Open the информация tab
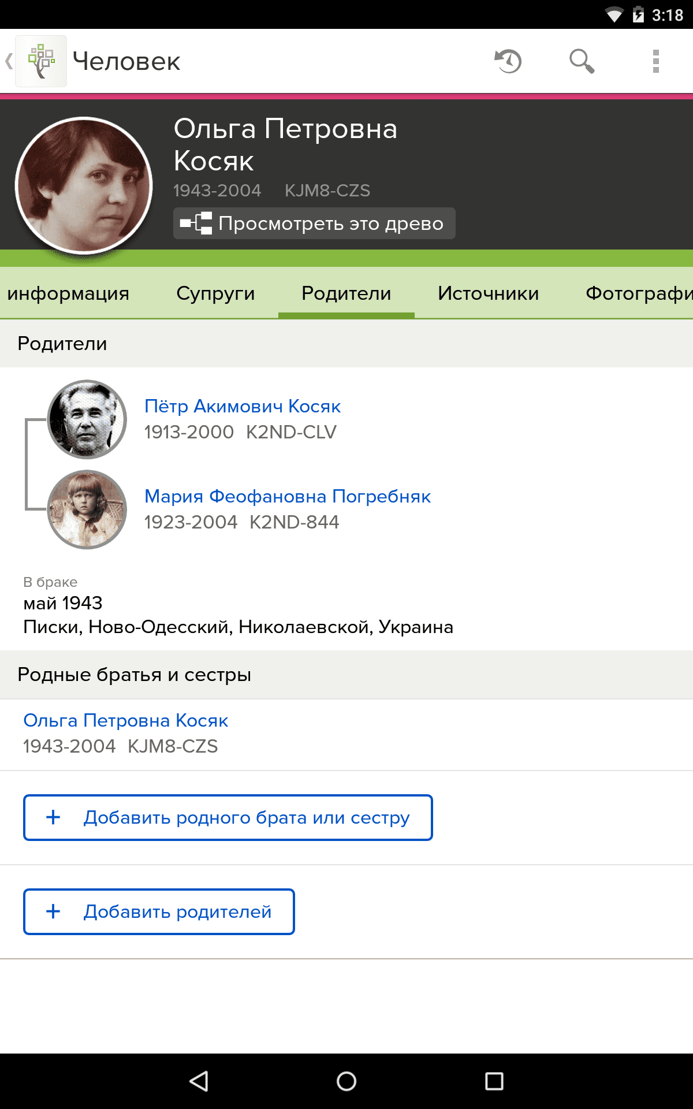693x1109 pixels. coord(68,293)
